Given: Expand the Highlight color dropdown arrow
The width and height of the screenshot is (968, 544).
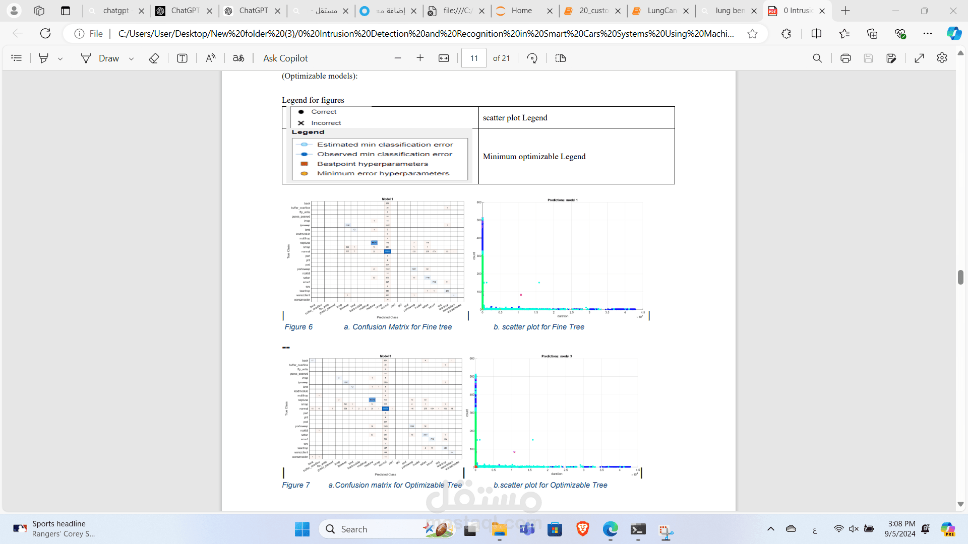Looking at the screenshot, I should coord(60,59).
